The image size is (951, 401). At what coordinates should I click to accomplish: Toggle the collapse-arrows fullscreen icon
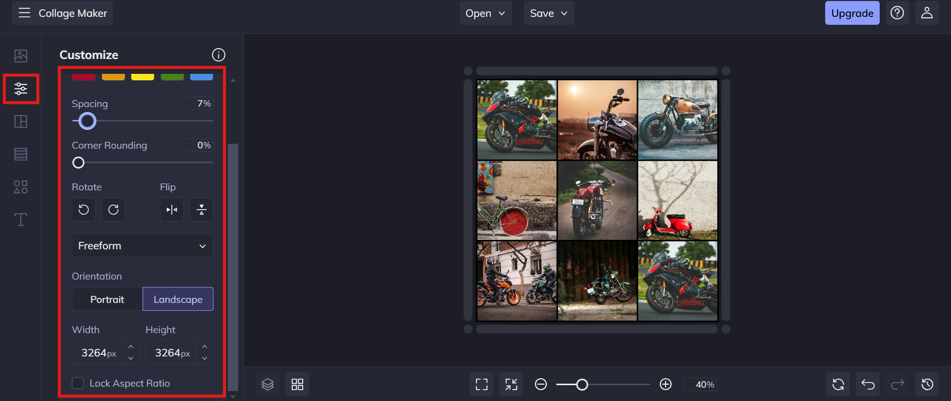(511, 384)
